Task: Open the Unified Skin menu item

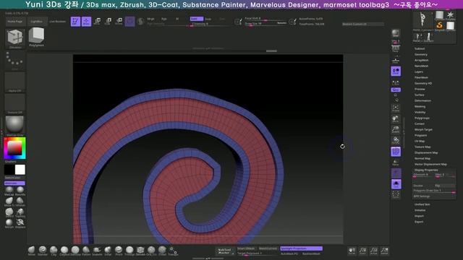Action: pos(422,204)
